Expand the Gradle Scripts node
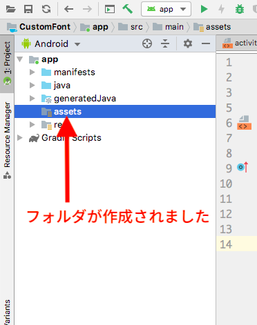The image size is (257, 325). 20,138
